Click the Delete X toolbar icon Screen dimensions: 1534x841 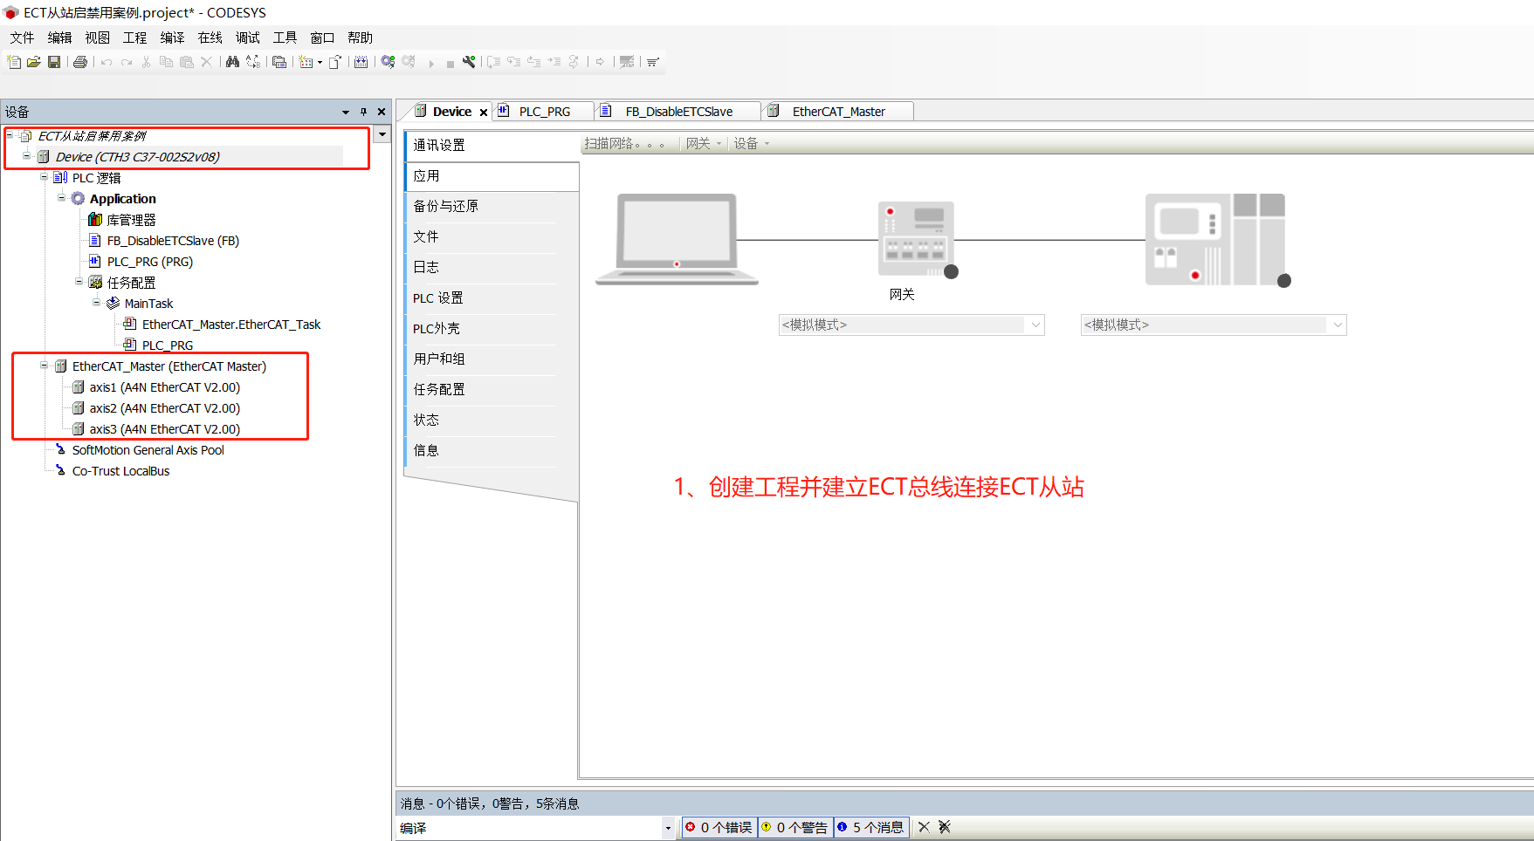pos(206,62)
